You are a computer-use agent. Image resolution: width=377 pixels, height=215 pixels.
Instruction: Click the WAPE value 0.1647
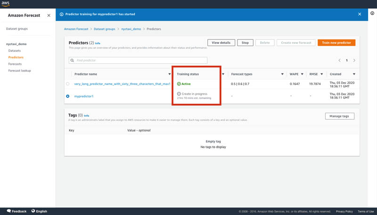tap(295, 84)
